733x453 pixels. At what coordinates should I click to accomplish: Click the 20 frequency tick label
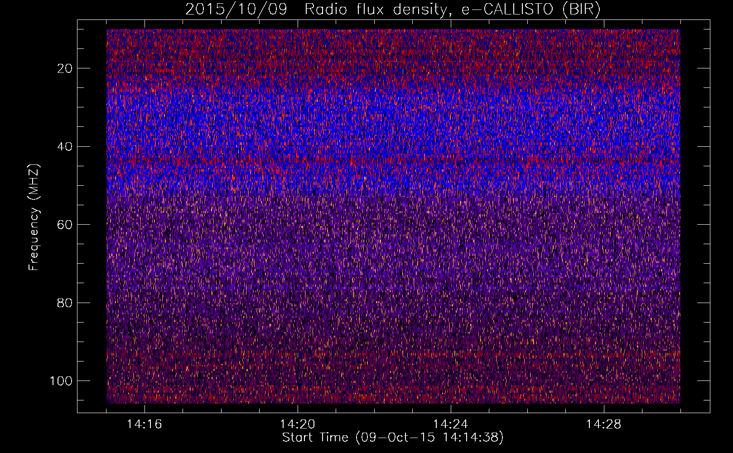(x=65, y=68)
